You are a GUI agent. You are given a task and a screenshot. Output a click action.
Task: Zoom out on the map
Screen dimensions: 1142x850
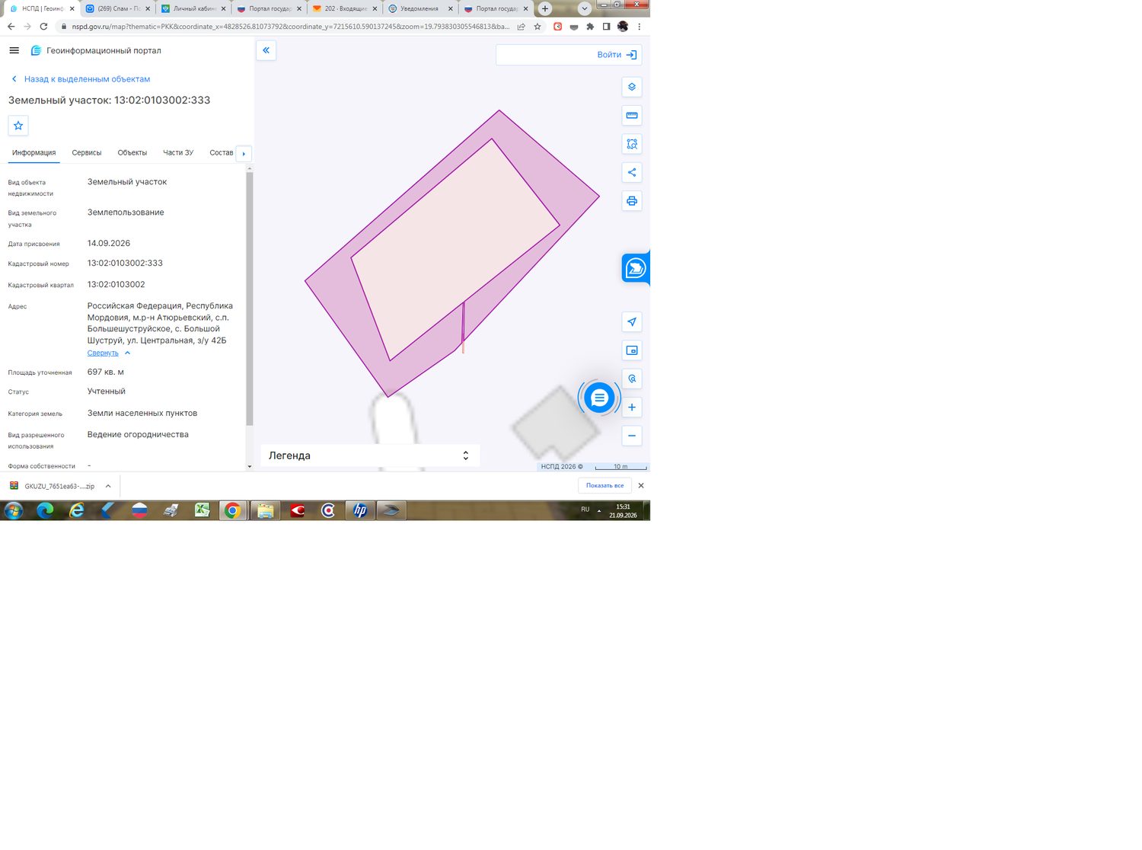click(632, 436)
